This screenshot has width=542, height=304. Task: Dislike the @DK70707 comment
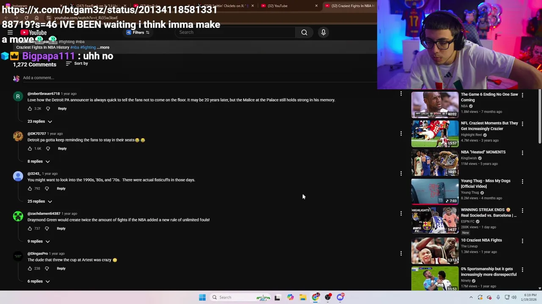pyautogui.click(x=48, y=149)
